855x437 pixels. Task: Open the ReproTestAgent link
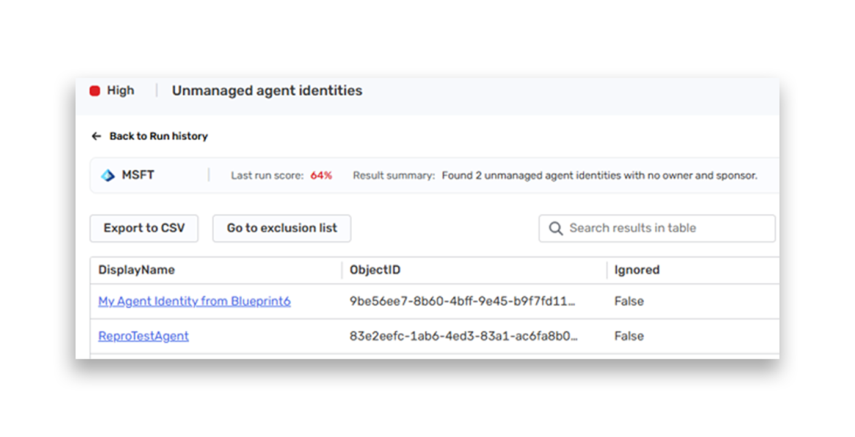click(x=144, y=336)
